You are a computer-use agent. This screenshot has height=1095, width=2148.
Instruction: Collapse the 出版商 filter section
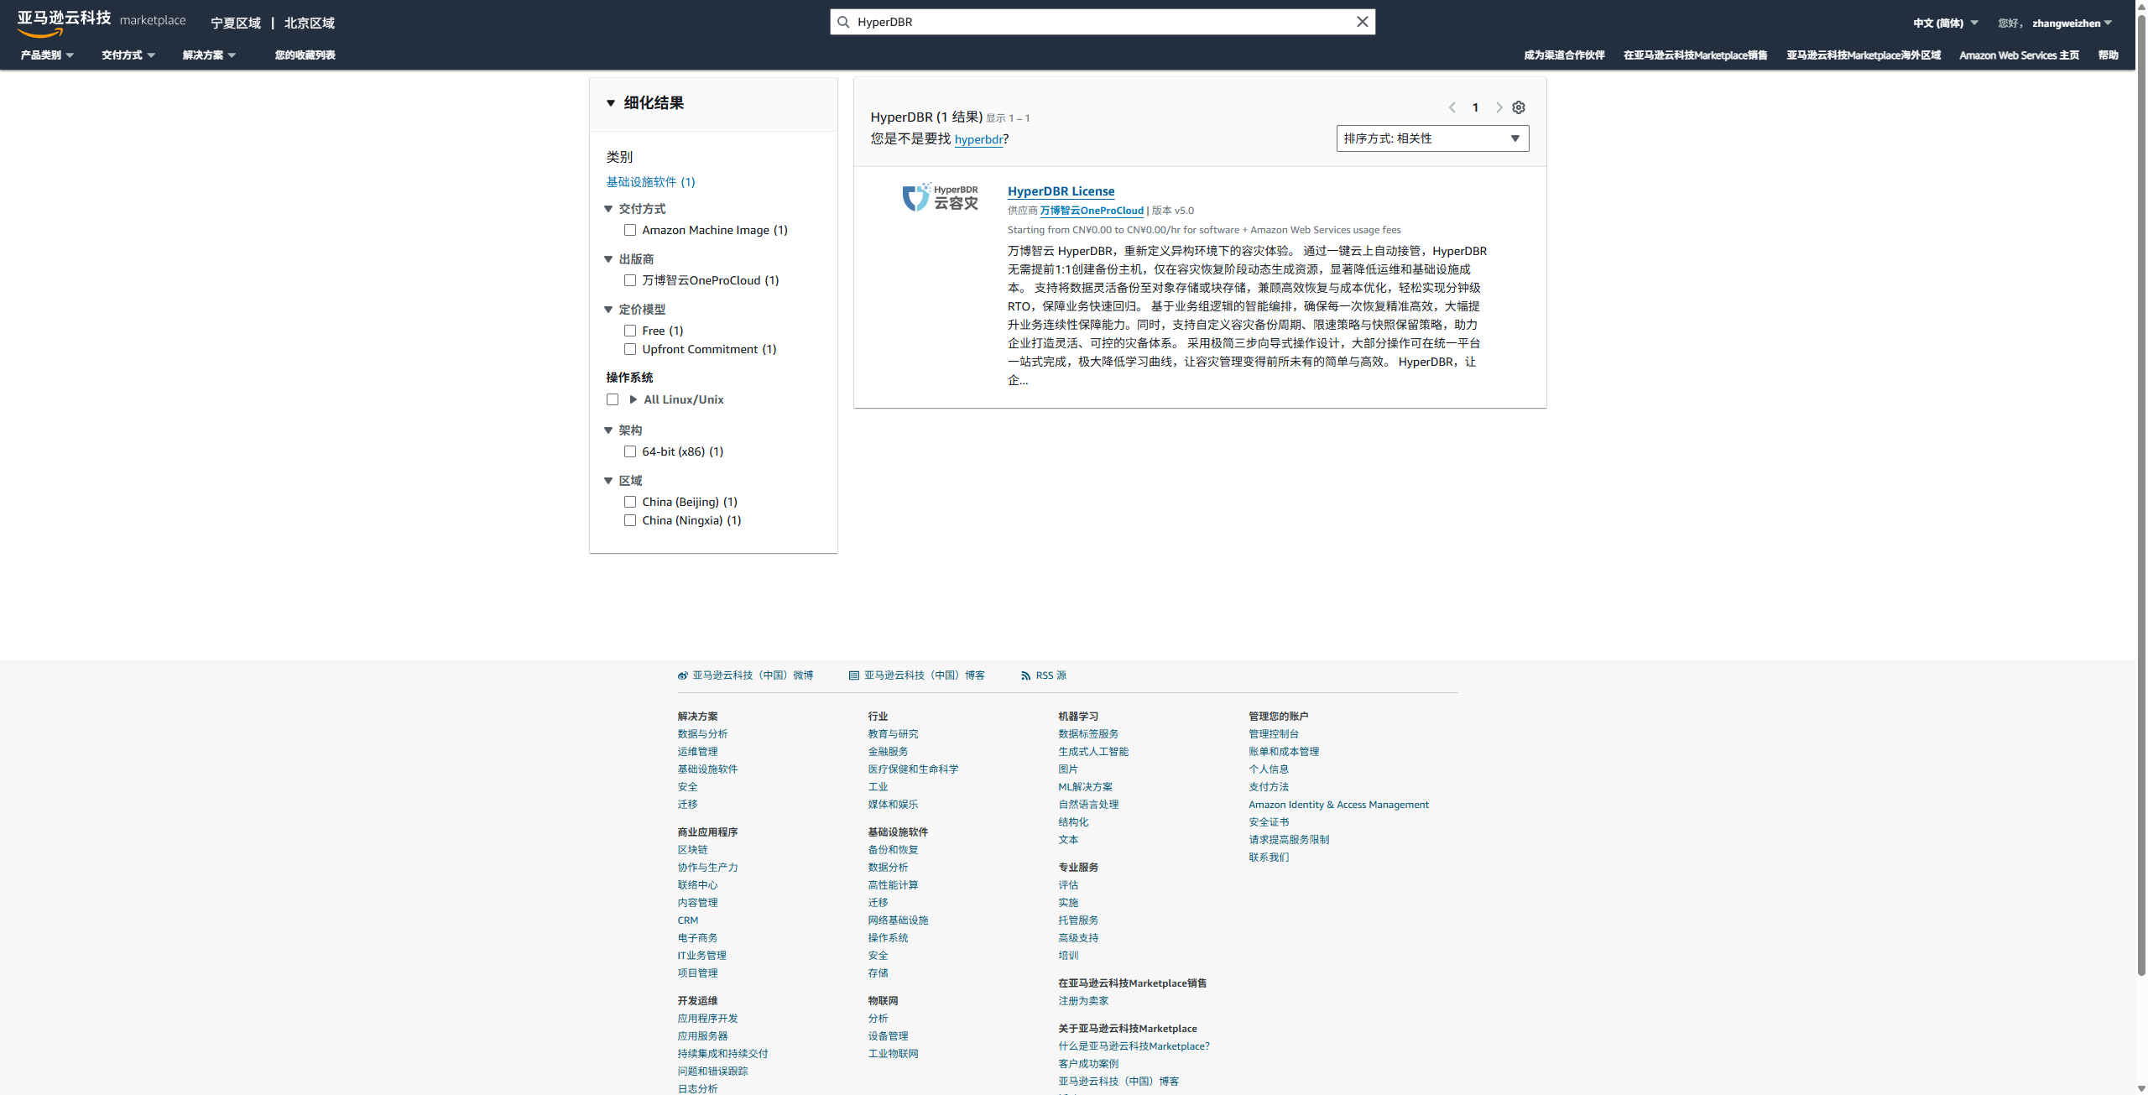pos(608,259)
